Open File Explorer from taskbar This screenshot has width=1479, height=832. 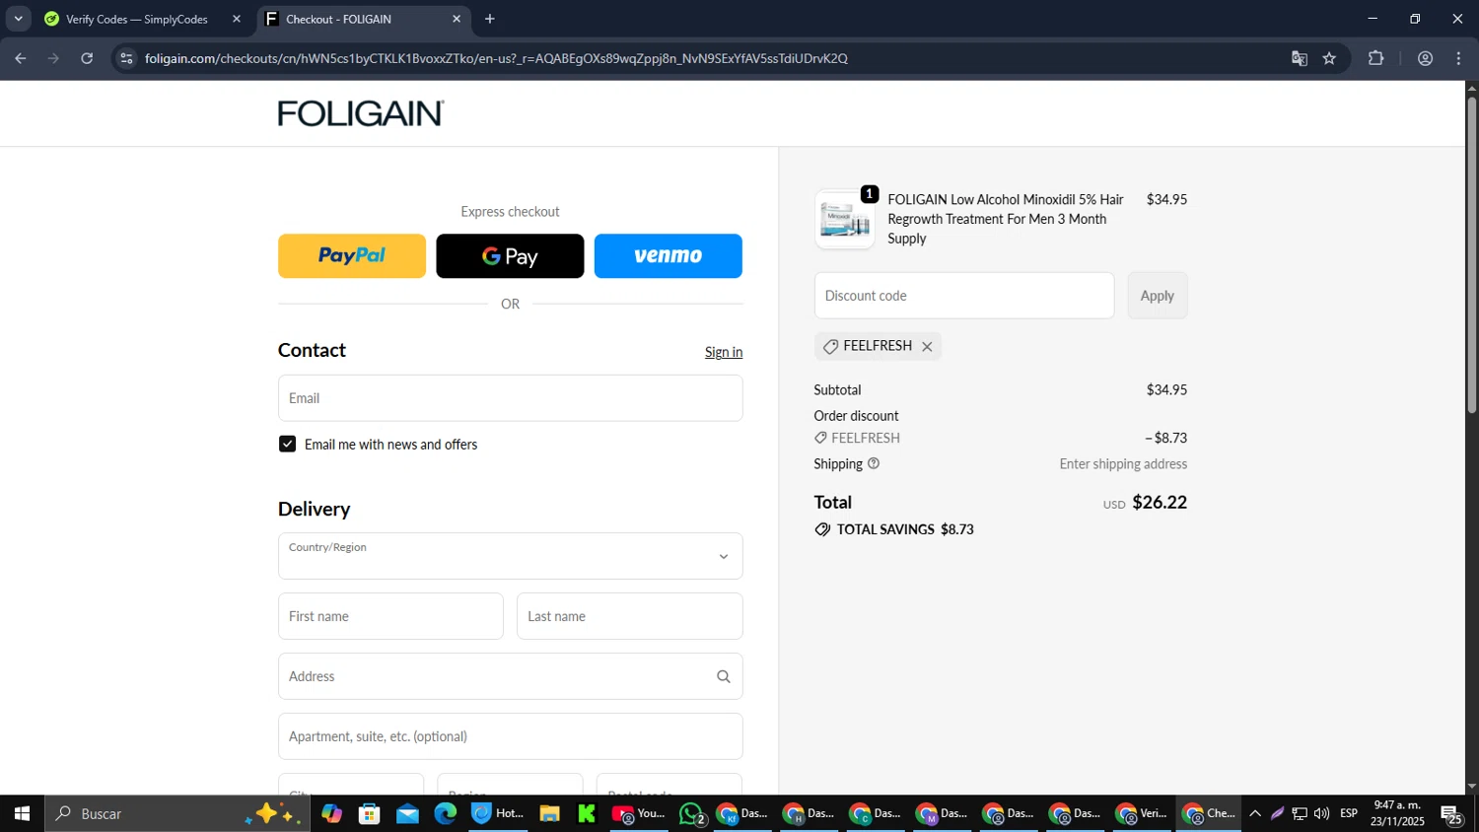[550, 813]
